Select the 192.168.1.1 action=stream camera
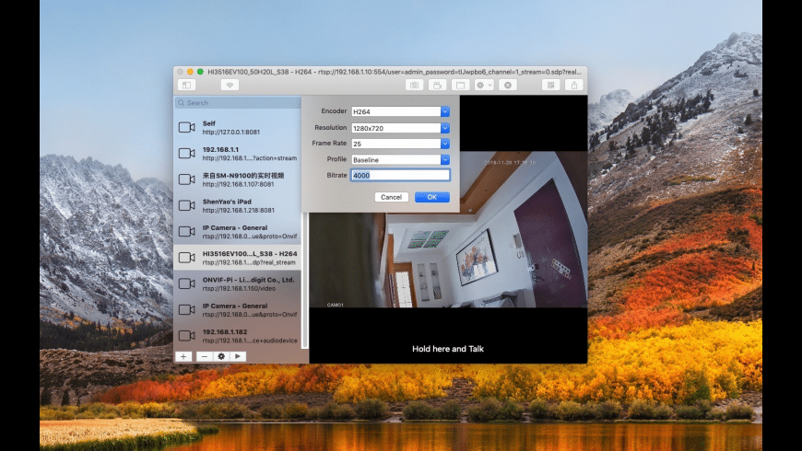Screen dimensions: 802x451 point(237,153)
